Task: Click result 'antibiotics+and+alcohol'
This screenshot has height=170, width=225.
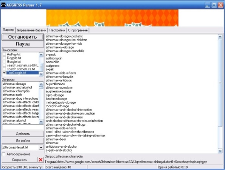Action: (x=61, y=147)
